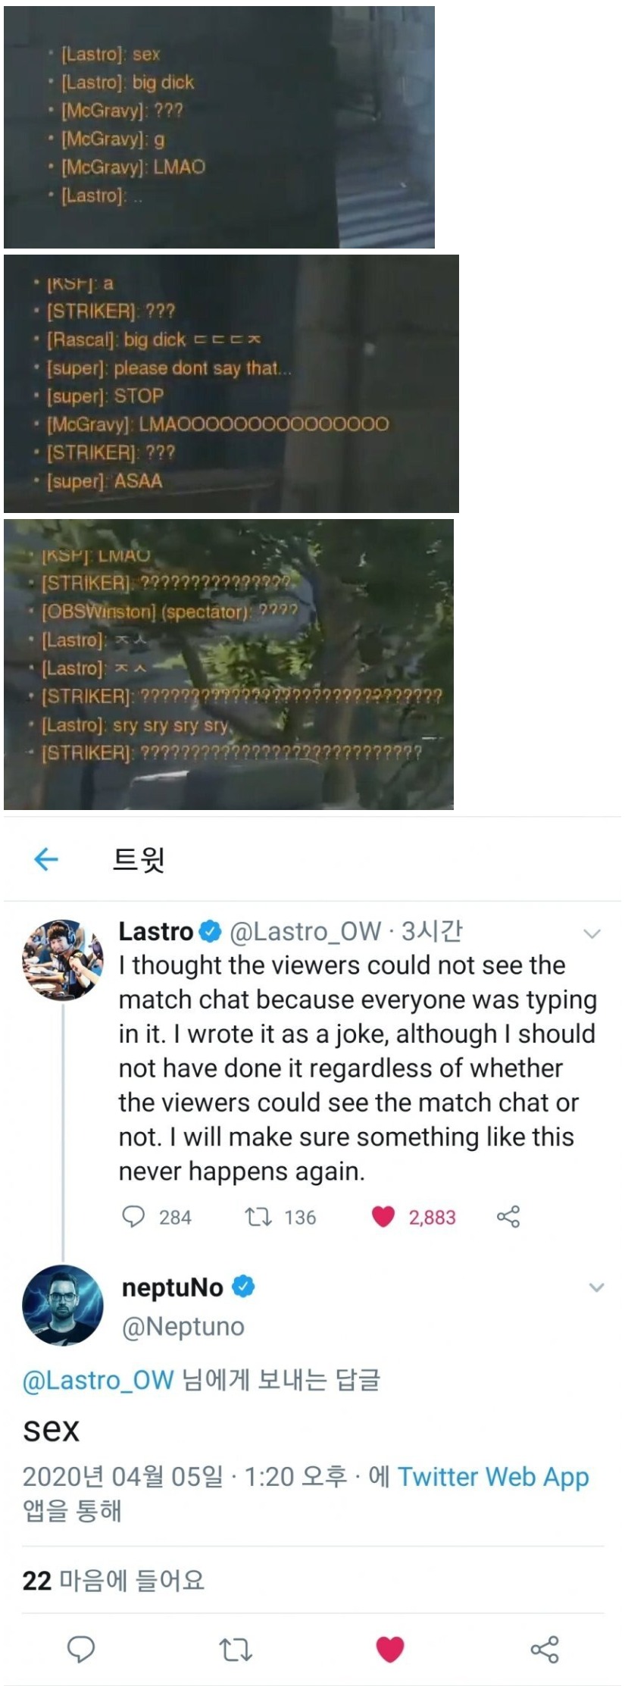This screenshot has width=625, height=1686.
Task: Reply to neptuNo's tweet from the bottom bar
Action: [81, 1649]
